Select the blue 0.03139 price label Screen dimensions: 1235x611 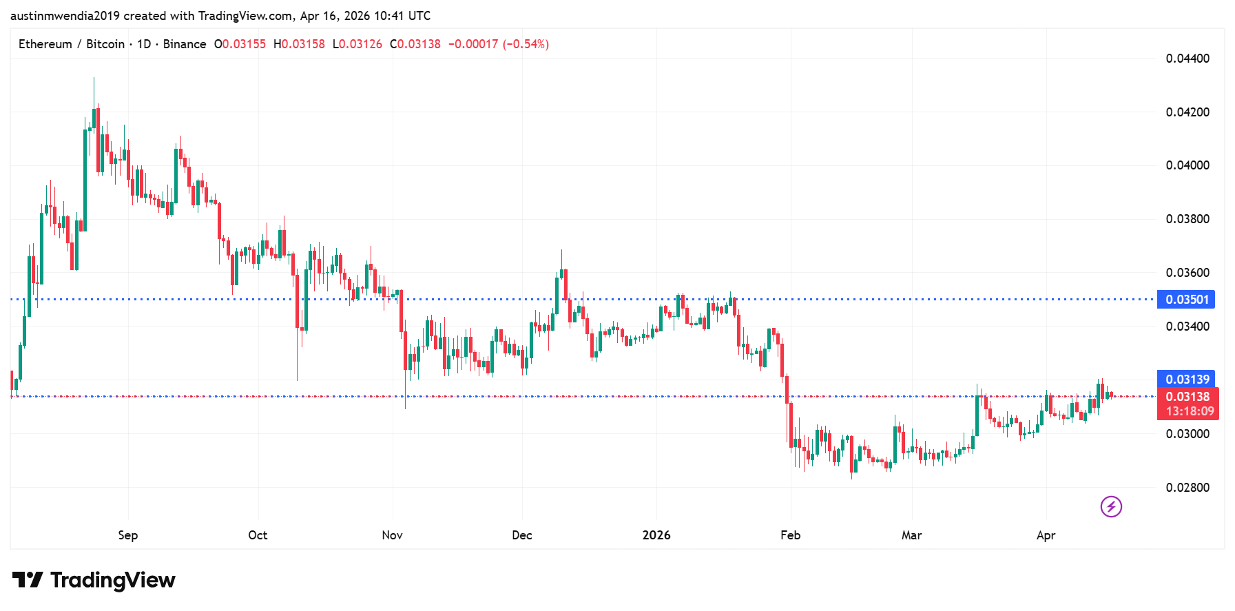1186,379
